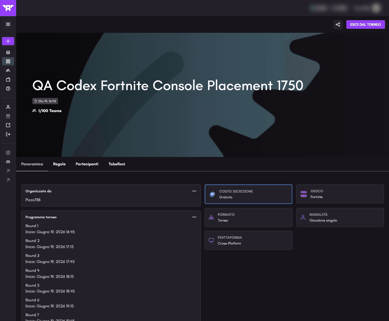
Task: Switch to the Panoramica tab
Action: [x=32, y=164]
